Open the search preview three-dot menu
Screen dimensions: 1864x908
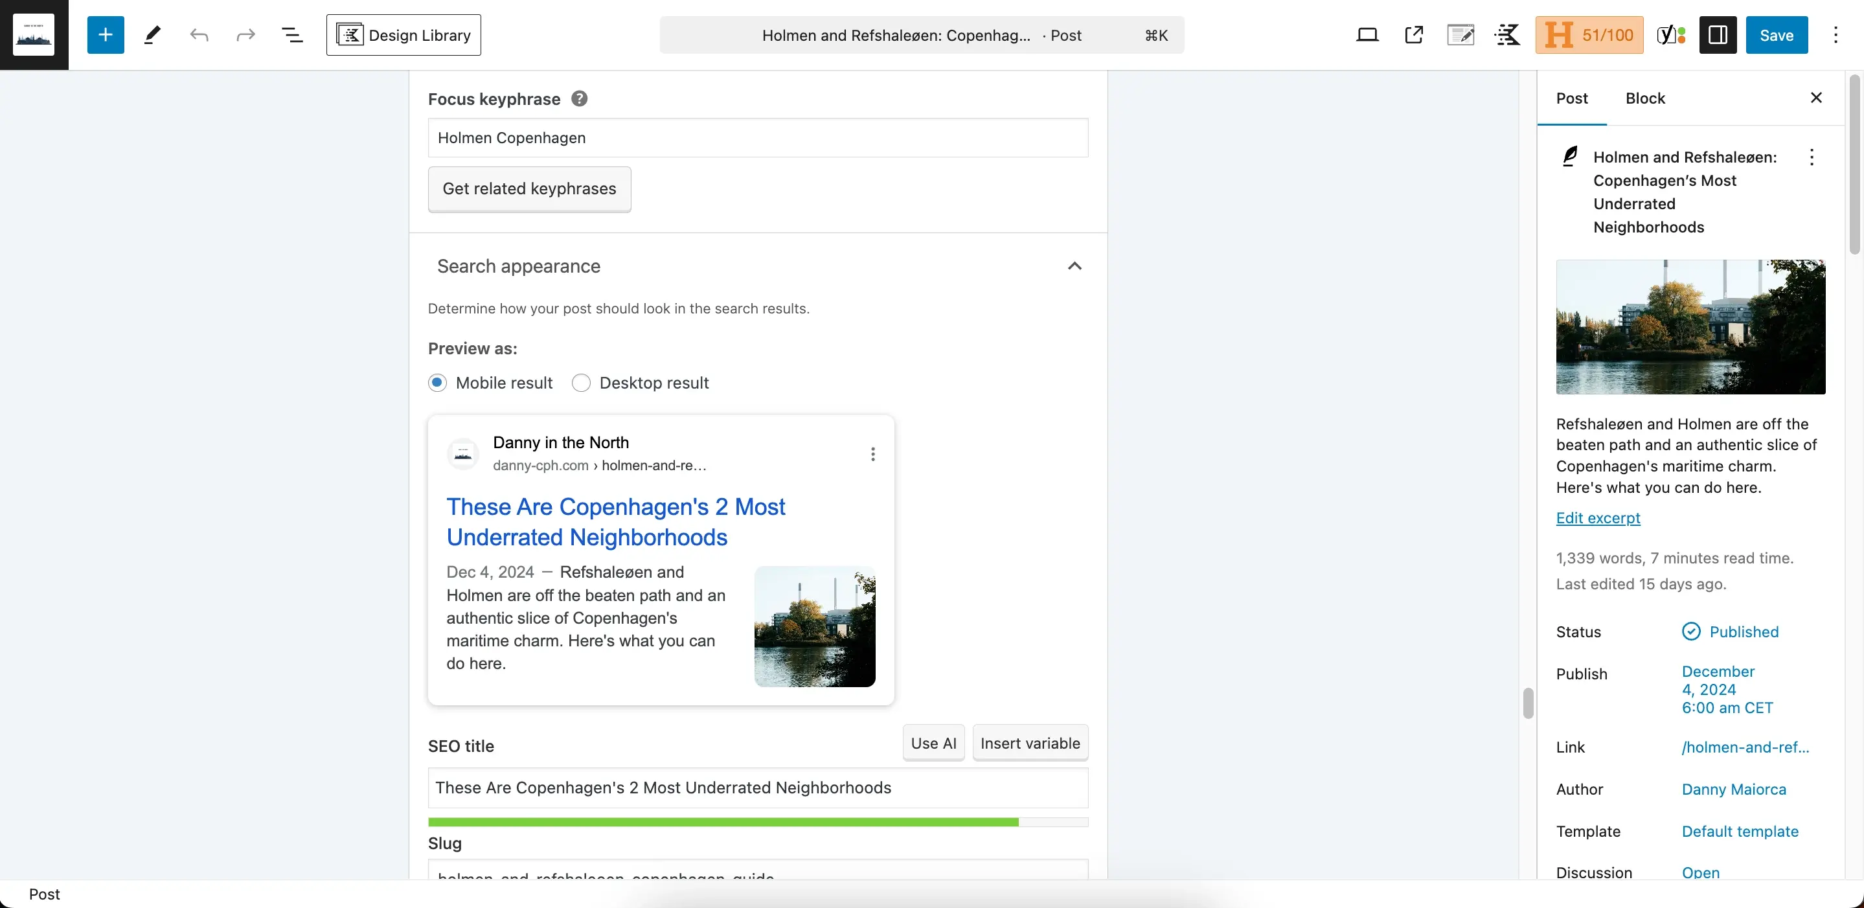tap(872, 453)
